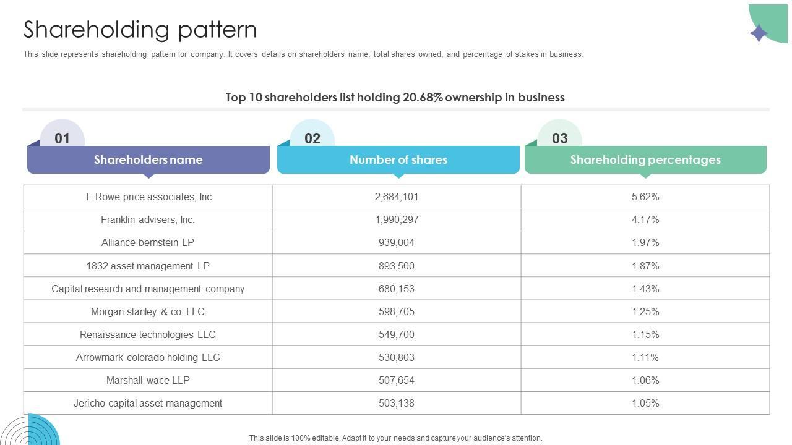The height and width of the screenshot is (445, 792).
Task: Click the Franklin advisers, Inc. cell
Action: pyautogui.click(x=148, y=219)
